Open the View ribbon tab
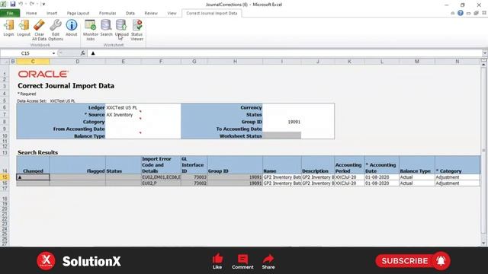 coord(172,13)
